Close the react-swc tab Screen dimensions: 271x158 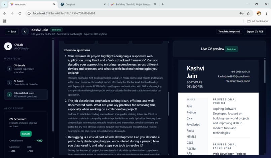pyautogui.click(x=54, y=4)
